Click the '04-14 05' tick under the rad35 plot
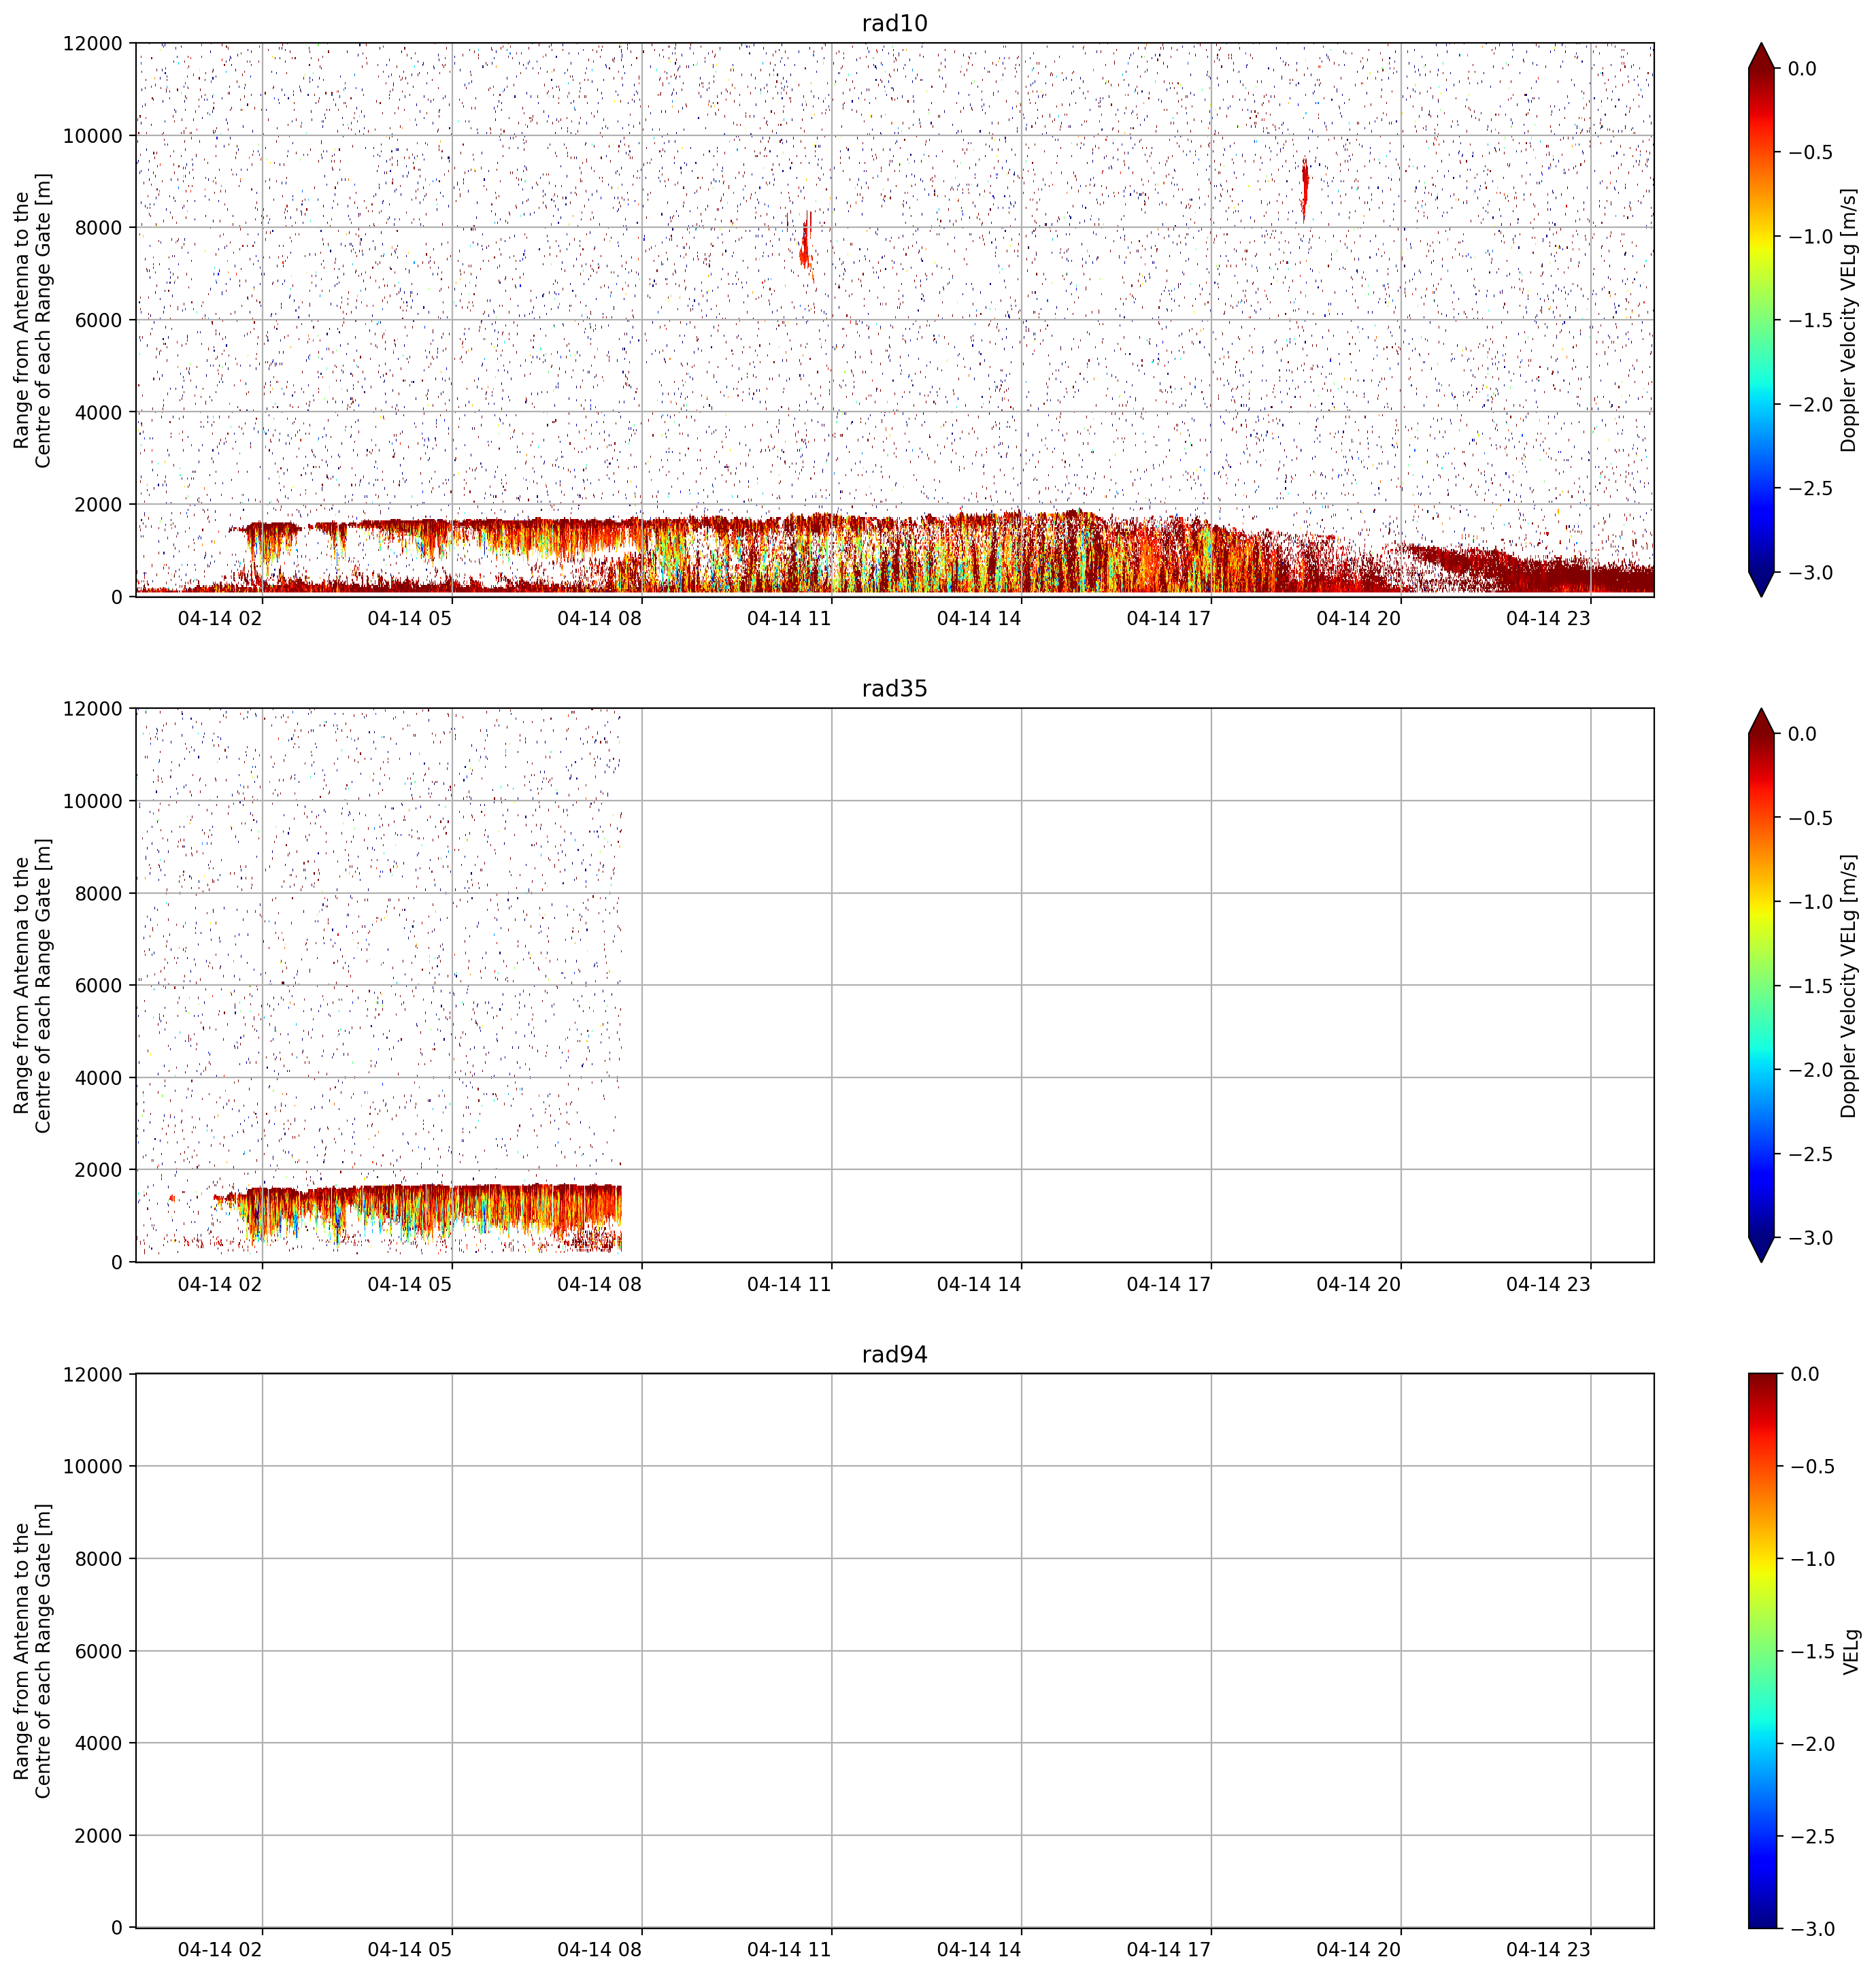 tap(410, 1284)
